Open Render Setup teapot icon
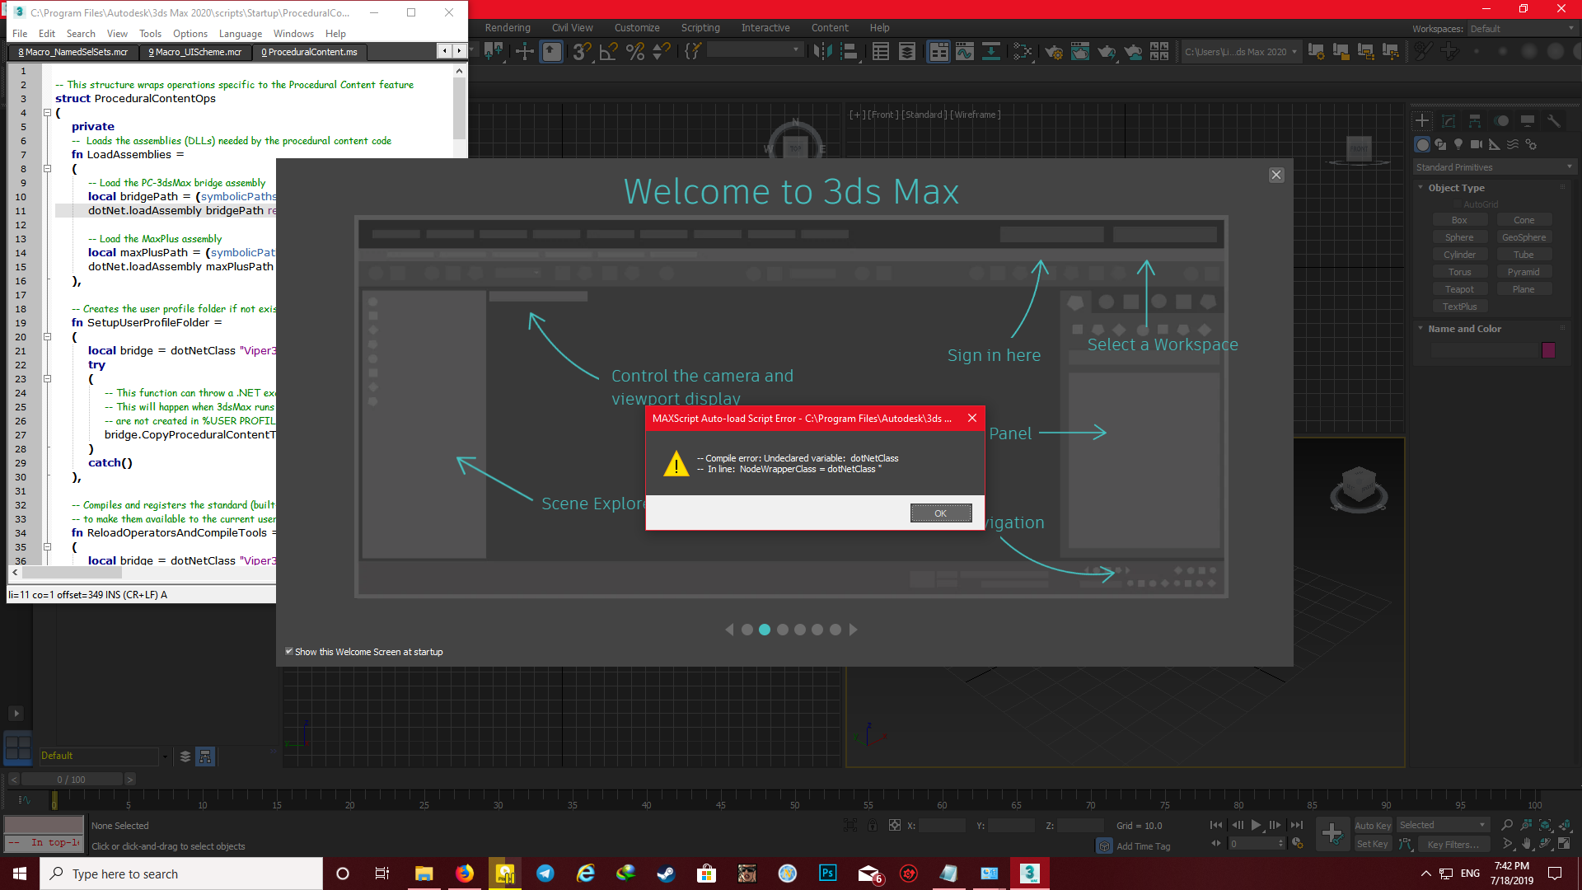Viewport: 1582px width, 890px height. (1054, 52)
